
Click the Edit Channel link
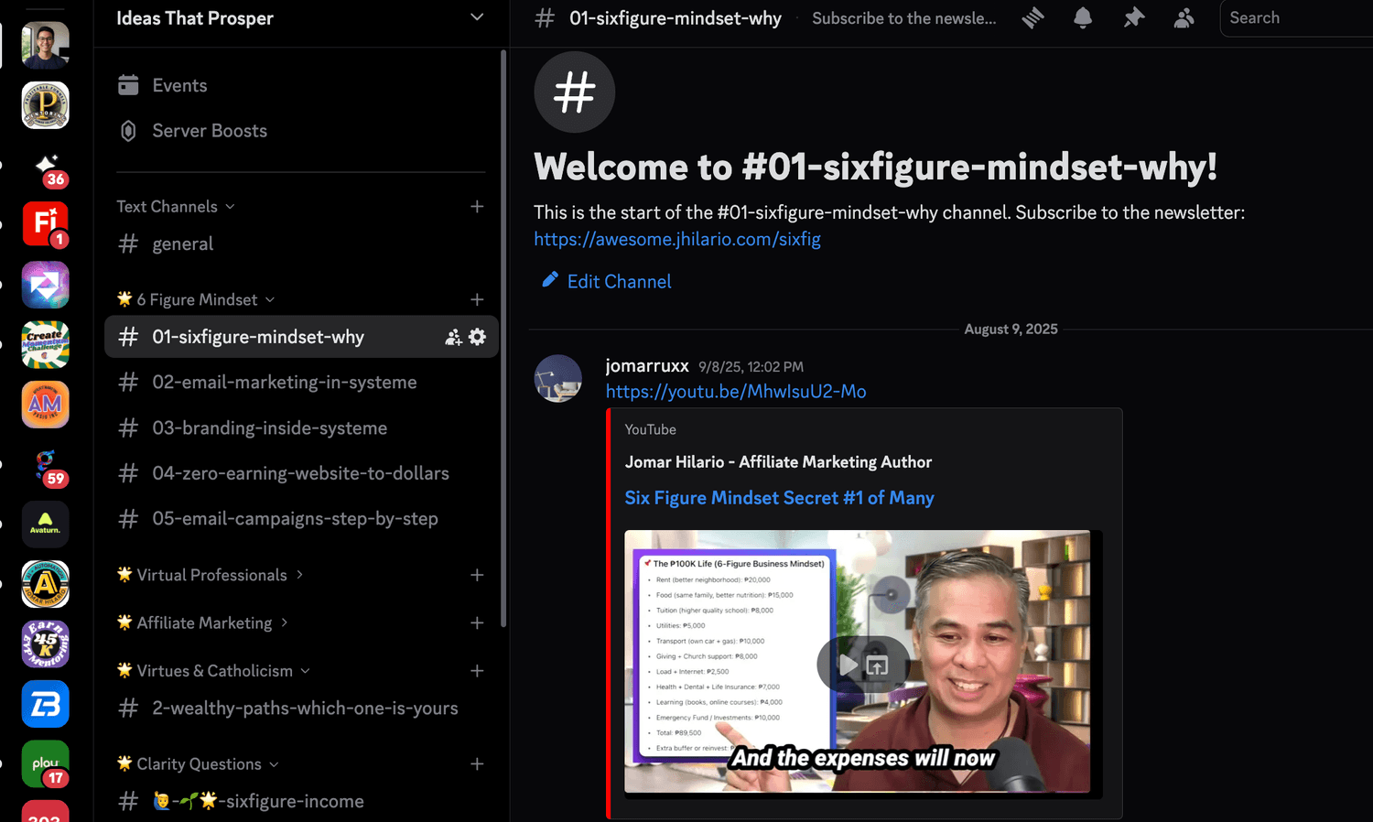click(x=606, y=281)
